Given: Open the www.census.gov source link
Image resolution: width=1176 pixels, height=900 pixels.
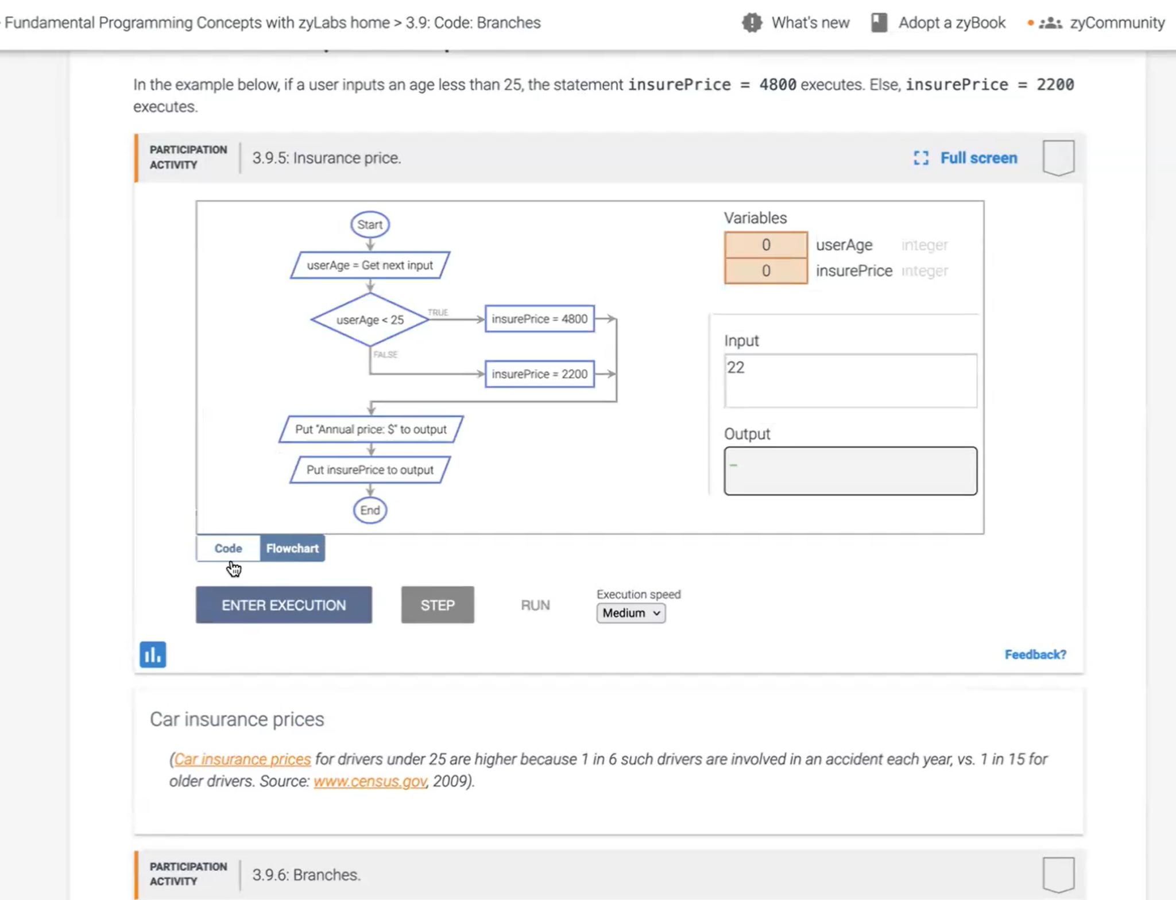Looking at the screenshot, I should pos(370,781).
